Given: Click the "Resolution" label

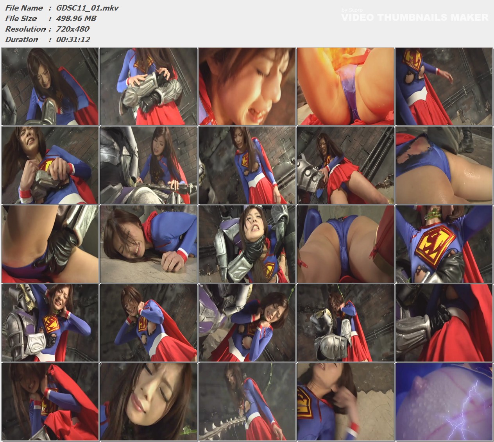Looking at the screenshot, I should pyautogui.click(x=25, y=29).
